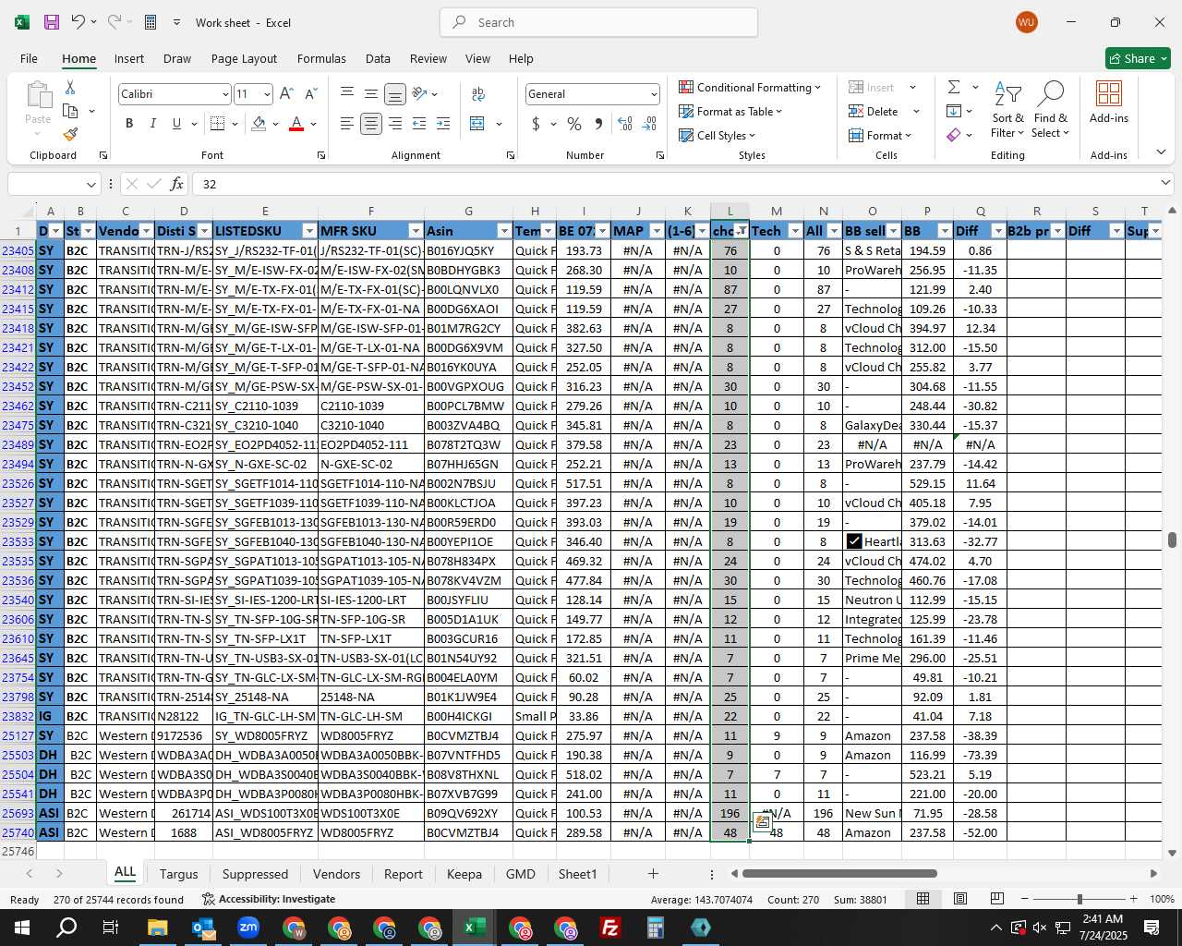Activate the Format Painter brush
Viewport: 1182px width, 946px height.
click(x=70, y=134)
